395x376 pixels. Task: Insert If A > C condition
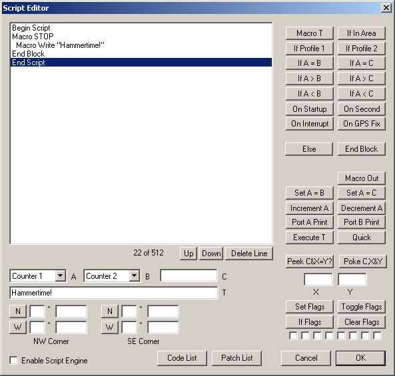362,79
